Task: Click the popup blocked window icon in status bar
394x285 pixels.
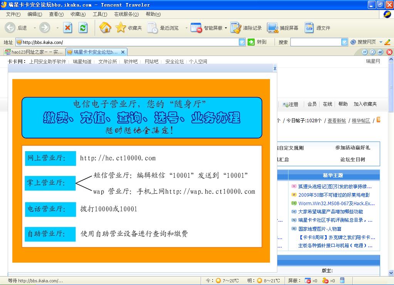Action: pos(308,280)
